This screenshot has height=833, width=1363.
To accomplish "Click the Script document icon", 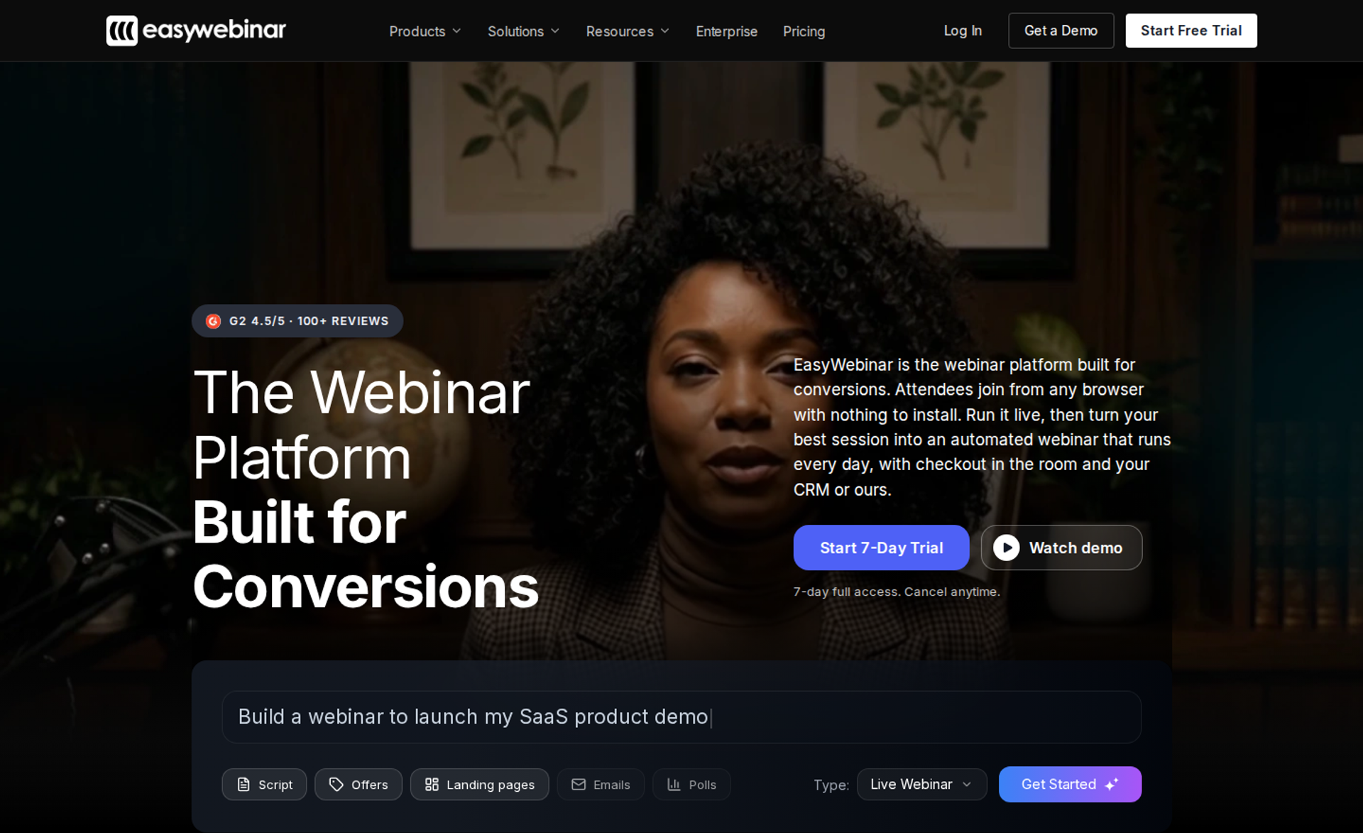I will pyautogui.click(x=243, y=785).
